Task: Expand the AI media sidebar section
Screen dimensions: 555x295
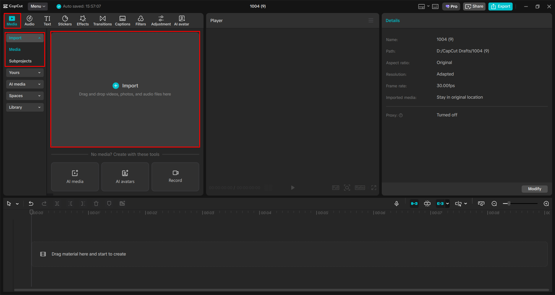Action: 25,84
